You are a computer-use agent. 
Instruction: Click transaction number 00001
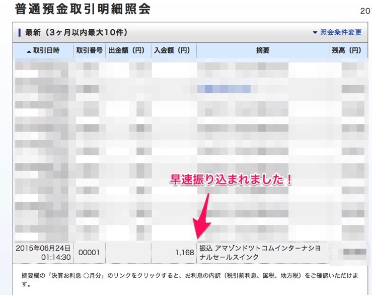89,253
